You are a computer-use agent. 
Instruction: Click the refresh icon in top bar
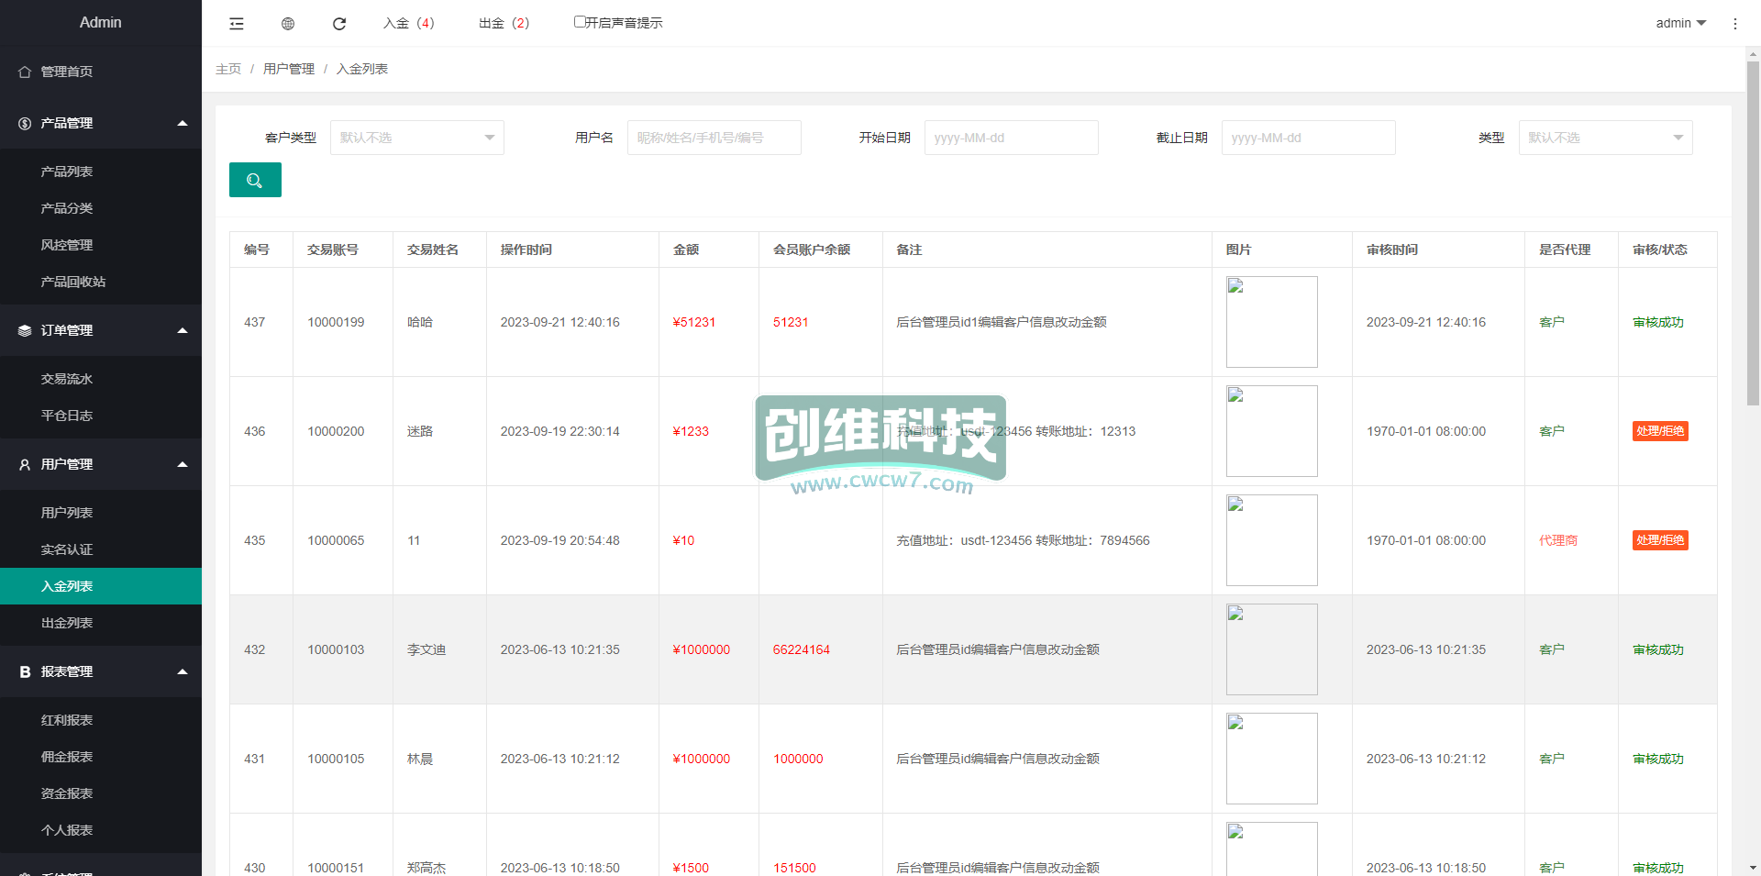pos(339,24)
